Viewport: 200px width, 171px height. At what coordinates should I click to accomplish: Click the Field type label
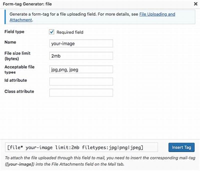[x=14, y=32]
